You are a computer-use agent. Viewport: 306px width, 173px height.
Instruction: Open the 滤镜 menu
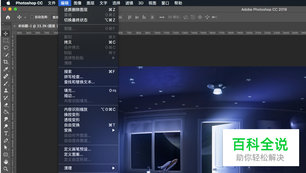pos(129,3)
